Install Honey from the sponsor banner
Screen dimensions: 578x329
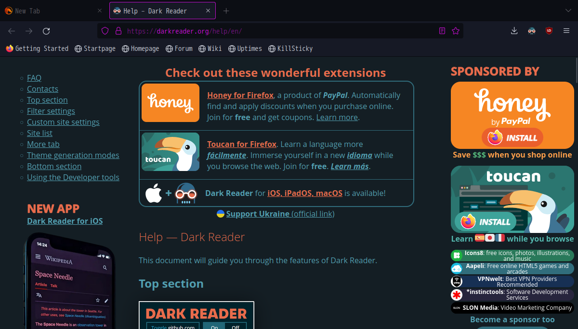512,138
